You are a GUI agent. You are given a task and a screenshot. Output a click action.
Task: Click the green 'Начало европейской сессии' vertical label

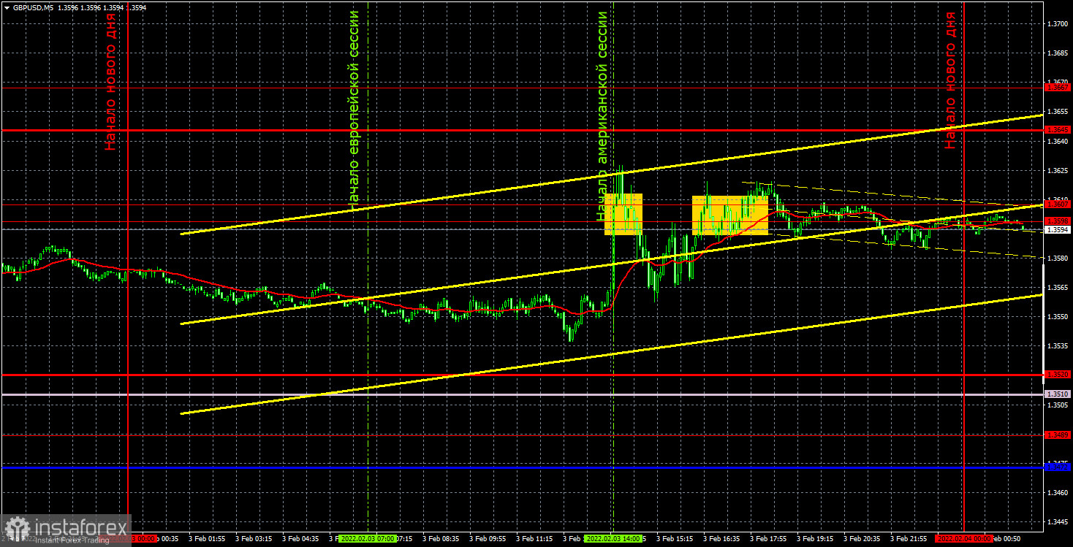(x=354, y=110)
